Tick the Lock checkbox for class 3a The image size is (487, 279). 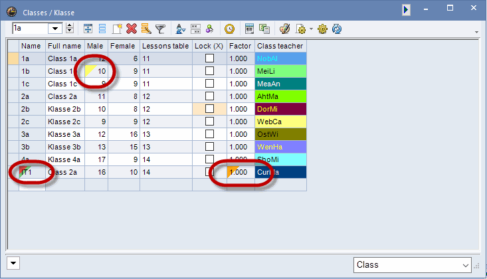[210, 134]
